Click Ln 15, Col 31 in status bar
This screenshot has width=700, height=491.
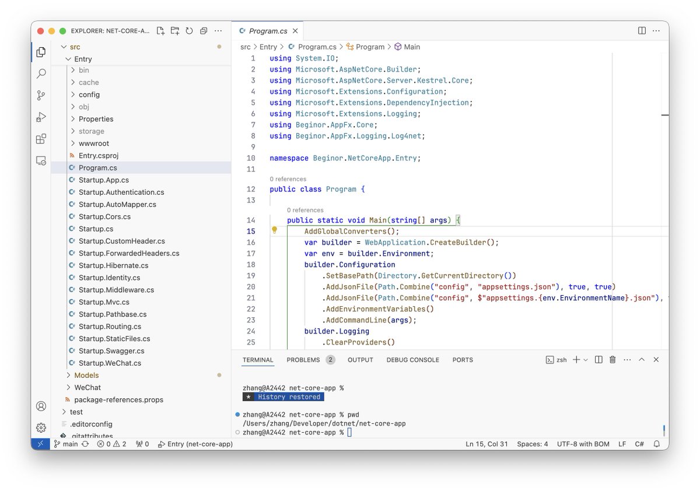487,444
